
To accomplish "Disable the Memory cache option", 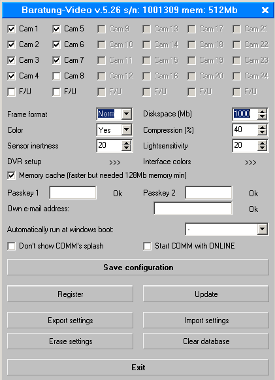I will click(x=11, y=175).
